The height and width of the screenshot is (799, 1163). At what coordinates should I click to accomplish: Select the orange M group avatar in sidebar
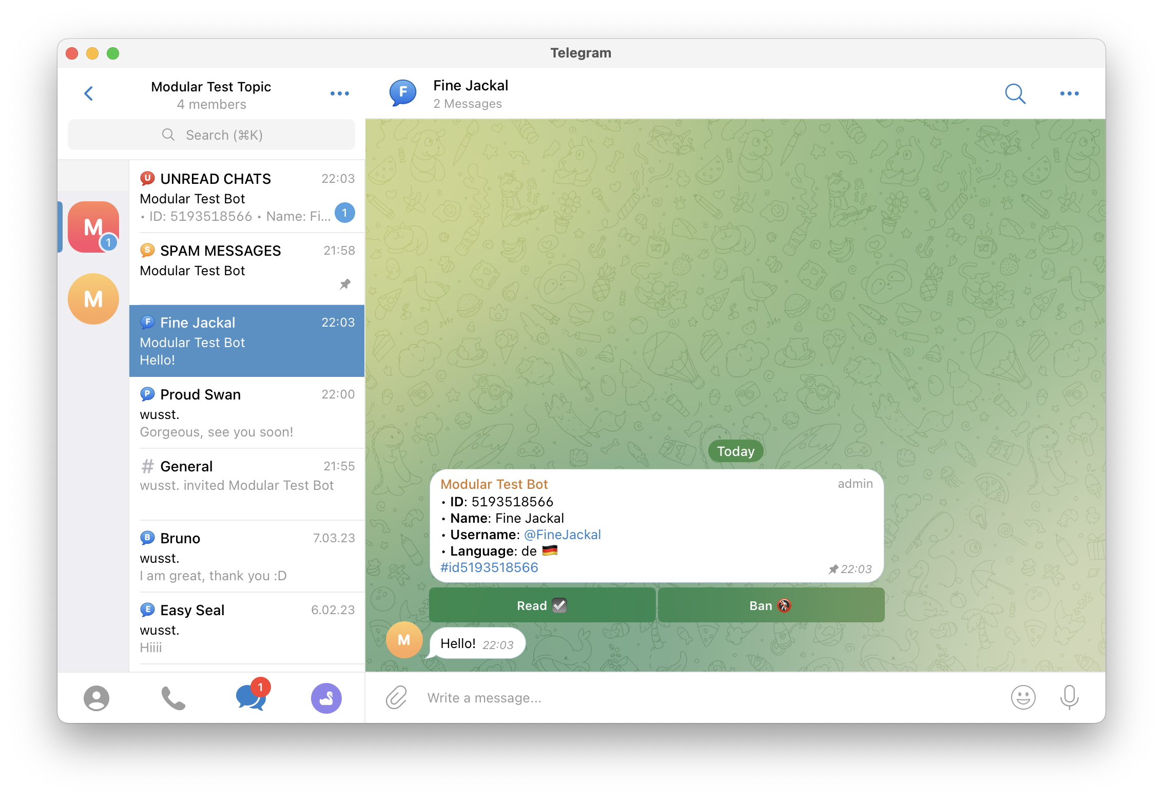[x=93, y=299]
